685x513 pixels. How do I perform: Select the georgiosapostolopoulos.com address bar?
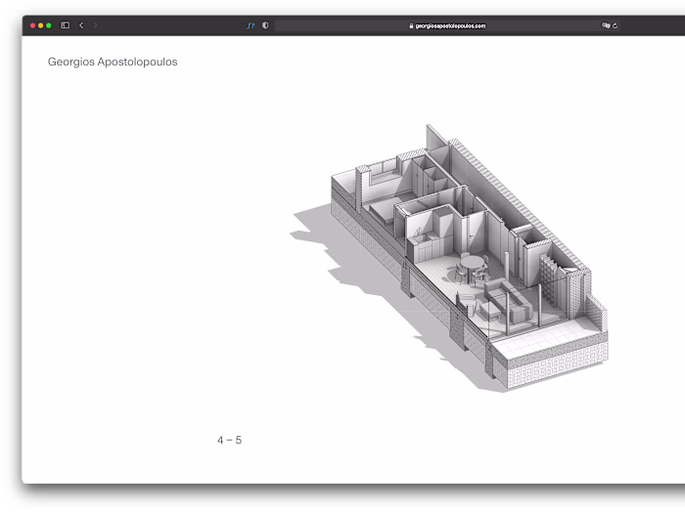(447, 25)
